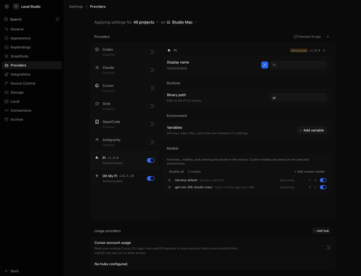Add a provider with plus icon

(328, 37)
